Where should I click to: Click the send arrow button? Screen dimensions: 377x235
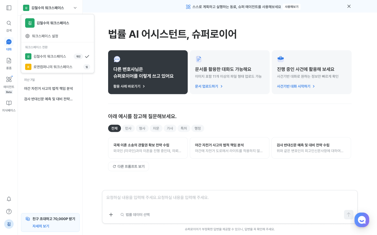pyautogui.click(x=349, y=215)
